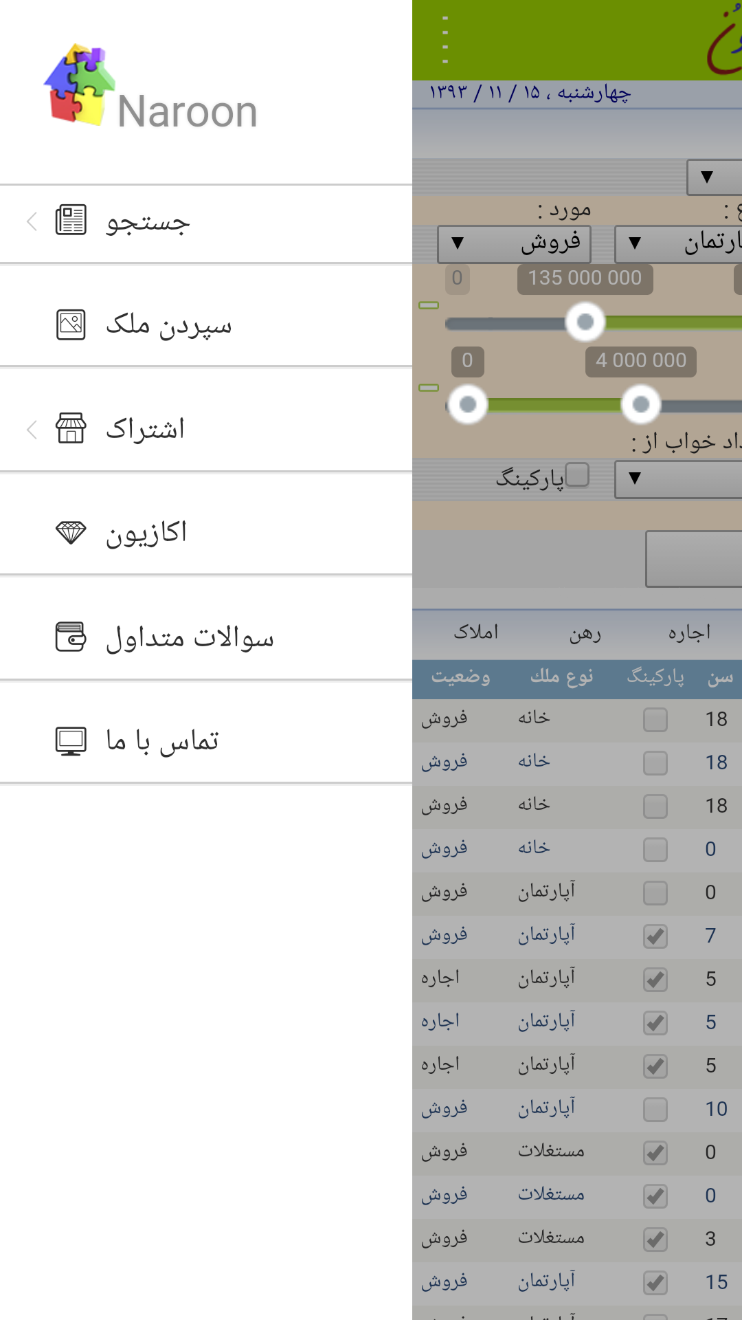Click the 4 000 000 rent slider handle

pos(640,405)
